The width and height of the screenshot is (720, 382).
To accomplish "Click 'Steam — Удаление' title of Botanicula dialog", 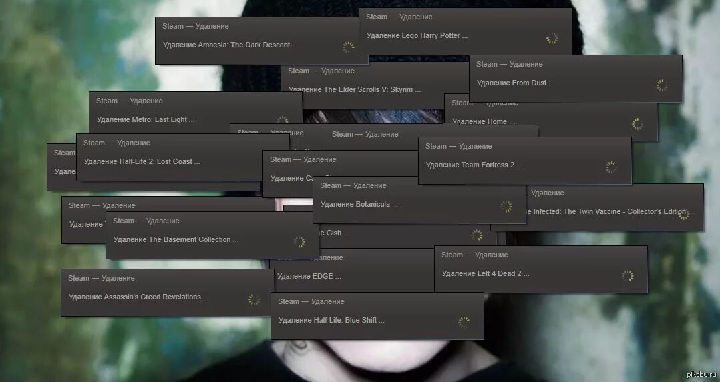I will (x=353, y=186).
